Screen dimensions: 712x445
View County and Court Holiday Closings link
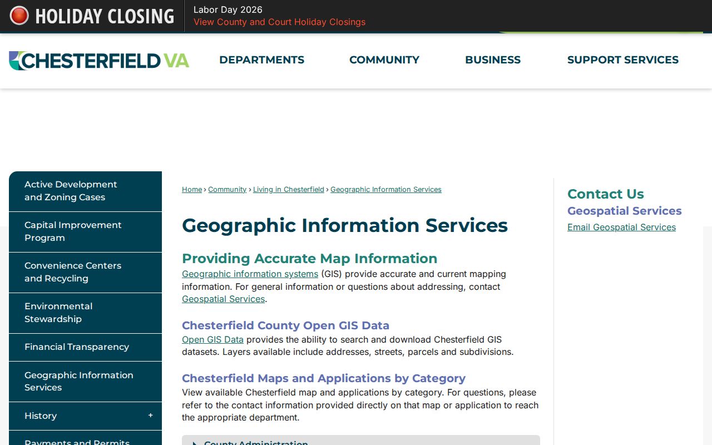[x=280, y=22]
